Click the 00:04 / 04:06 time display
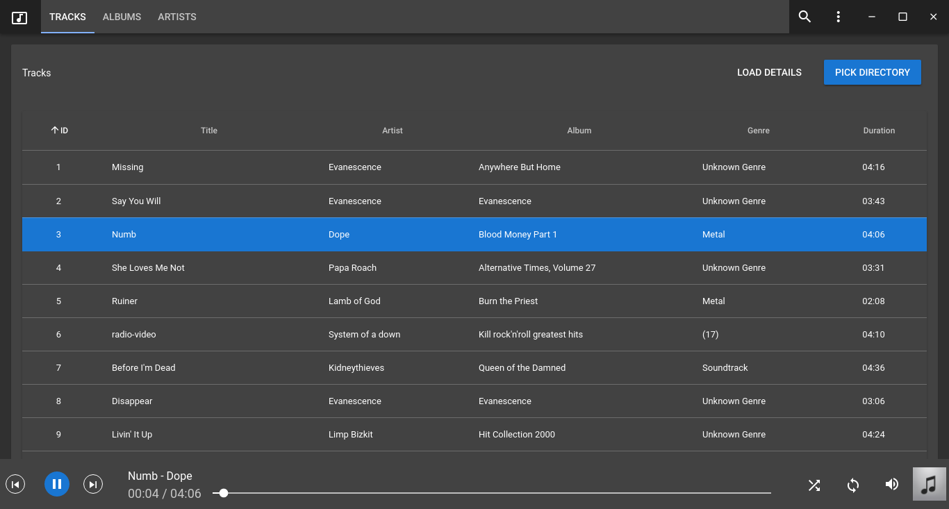This screenshot has height=509, width=949. [165, 494]
